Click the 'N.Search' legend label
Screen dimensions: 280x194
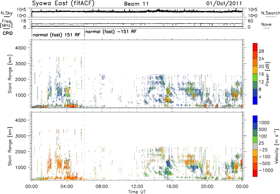click(x=270, y=13)
